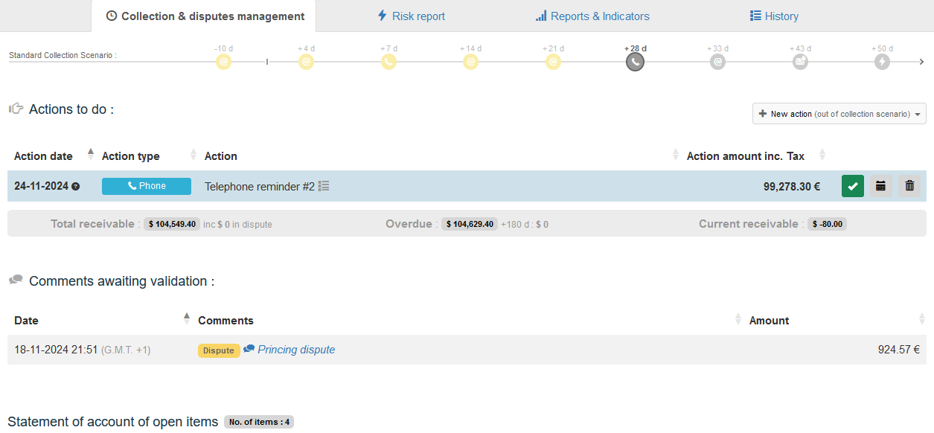Viewport: 934px width, 433px height.
Task: Sort by Action amount inc. Tax column
Action: coord(745,156)
